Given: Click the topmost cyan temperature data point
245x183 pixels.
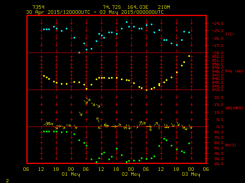Looking at the screenshot, I should (x=127, y=22).
